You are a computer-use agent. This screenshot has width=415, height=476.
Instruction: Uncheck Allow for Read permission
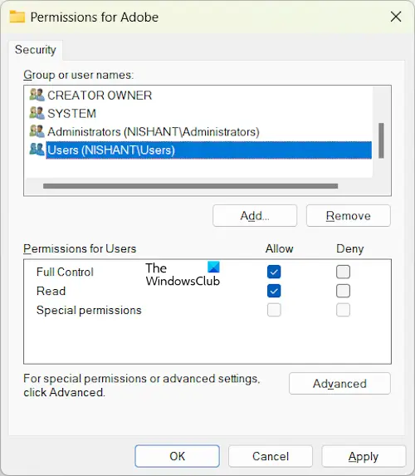click(274, 291)
